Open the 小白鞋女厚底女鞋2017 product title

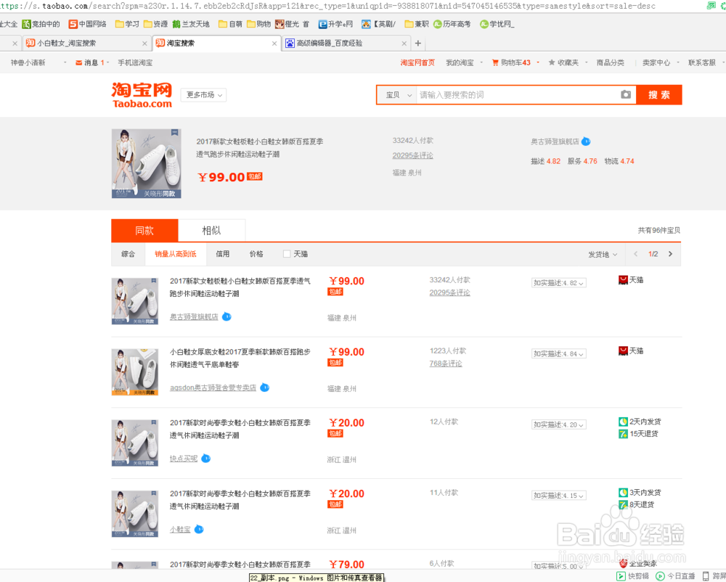[240, 358]
